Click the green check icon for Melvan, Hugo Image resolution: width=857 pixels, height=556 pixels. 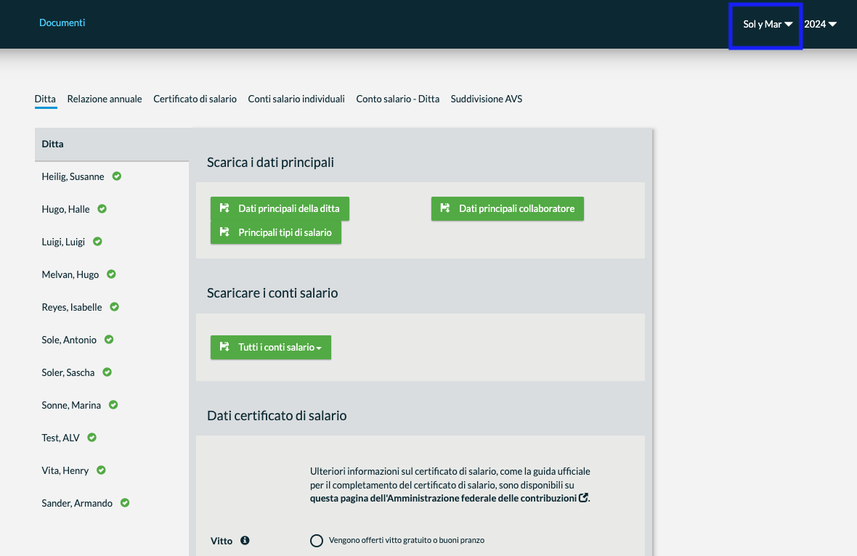(x=112, y=274)
